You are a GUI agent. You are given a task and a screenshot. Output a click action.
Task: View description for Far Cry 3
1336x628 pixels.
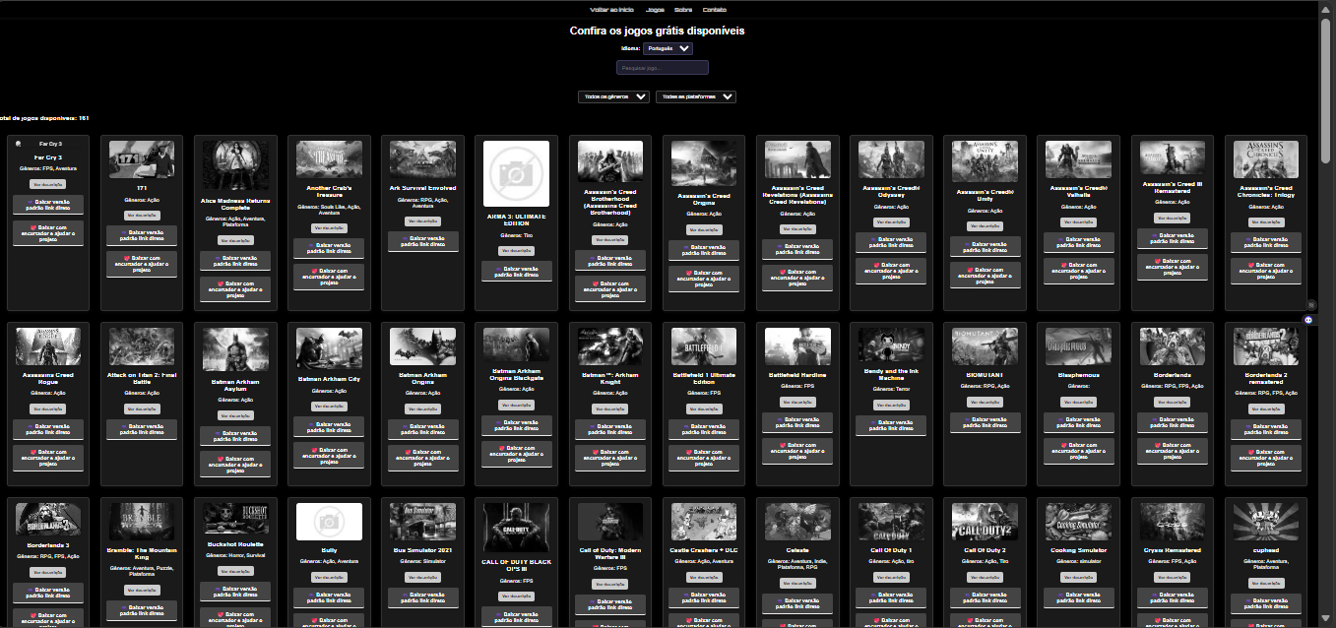click(48, 184)
